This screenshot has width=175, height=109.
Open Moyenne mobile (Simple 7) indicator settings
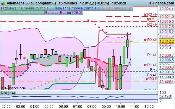click(78, 8)
